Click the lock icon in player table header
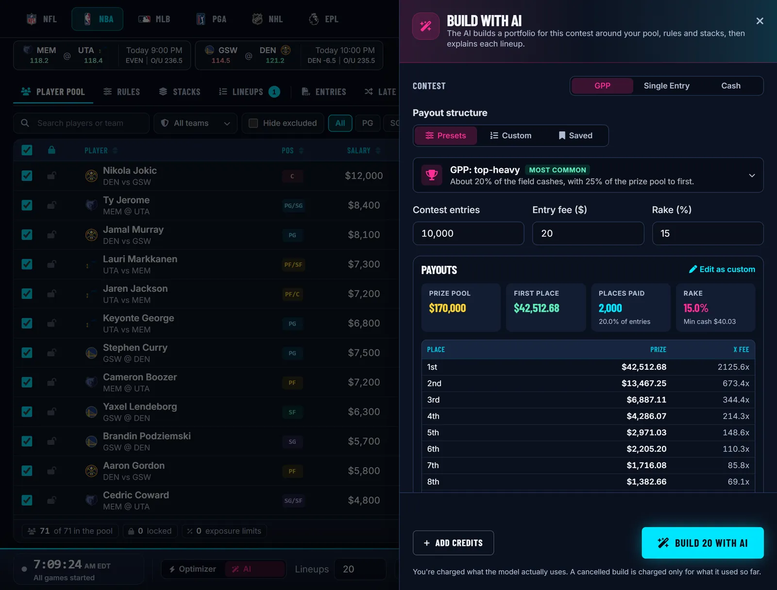This screenshot has height=590, width=777. [x=51, y=150]
